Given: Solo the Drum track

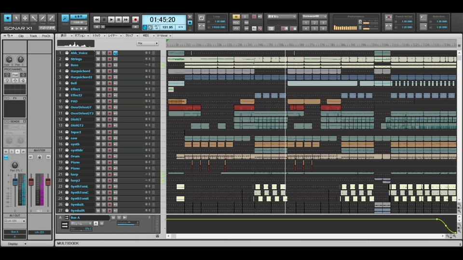Looking at the screenshot, I should click(x=104, y=156).
